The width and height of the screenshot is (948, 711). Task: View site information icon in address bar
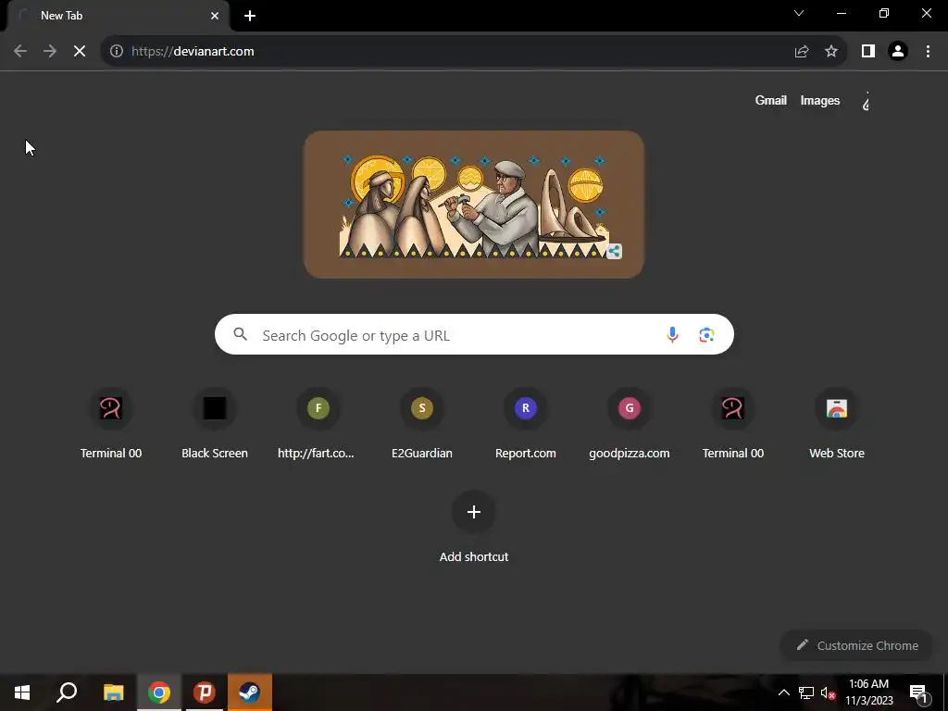coord(117,52)
